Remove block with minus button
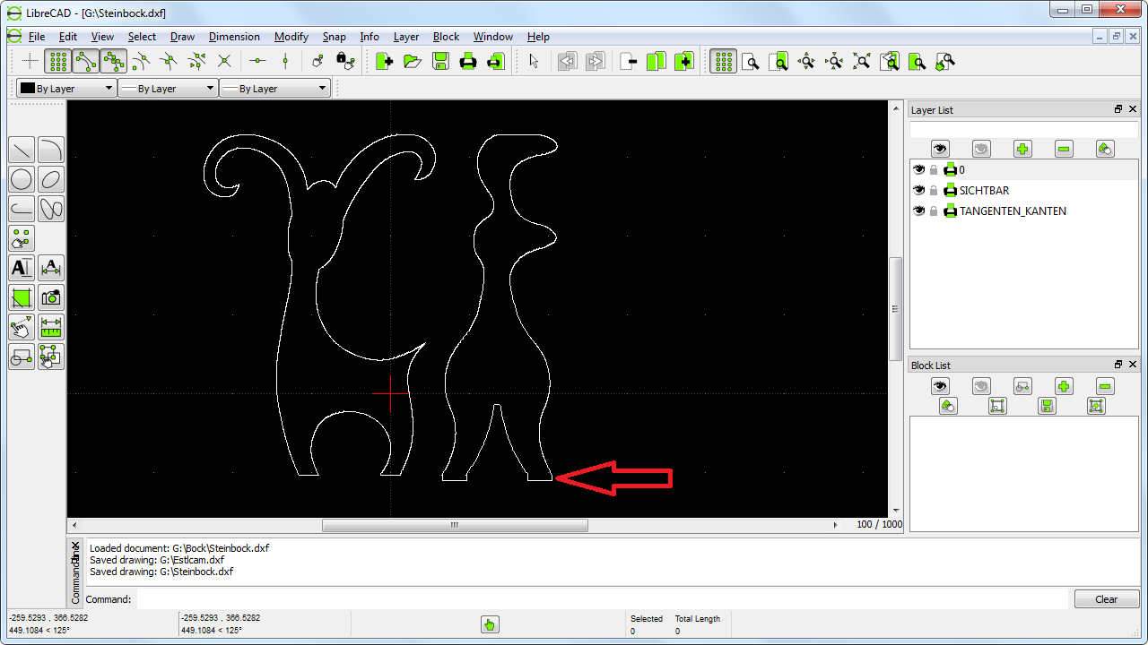Image resolution: width=1148 pixels, height=645 pixels. click(x=1105, y=386)
